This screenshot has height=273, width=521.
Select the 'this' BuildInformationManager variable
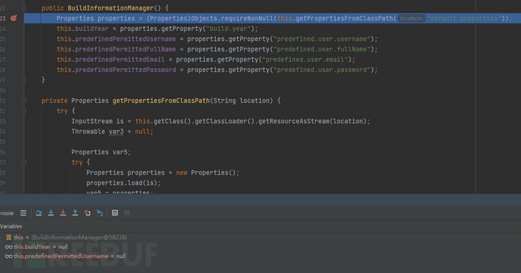[x=66, y=237]
